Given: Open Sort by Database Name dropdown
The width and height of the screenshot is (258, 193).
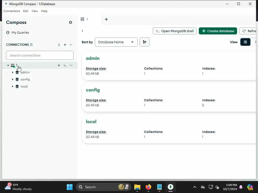Looking at the screenshot, I should pos(116,42).
